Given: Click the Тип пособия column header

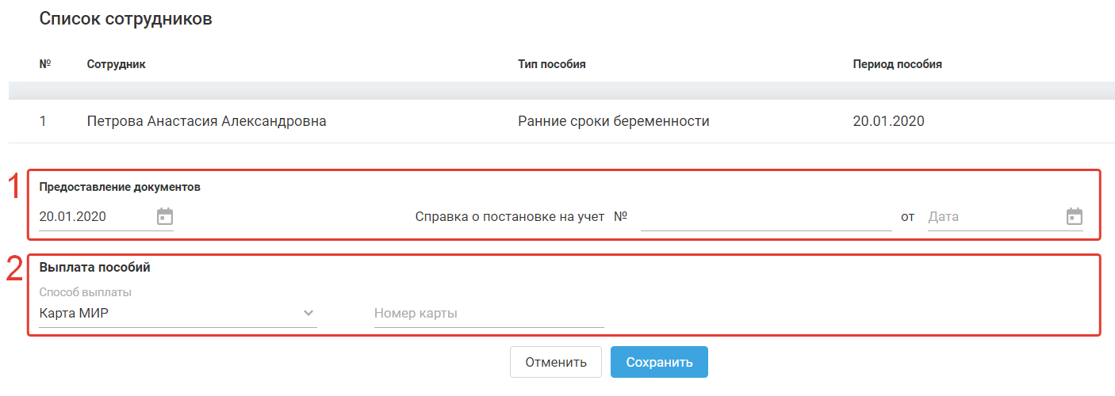Looking at the screenshot, I should coord(551,64).
